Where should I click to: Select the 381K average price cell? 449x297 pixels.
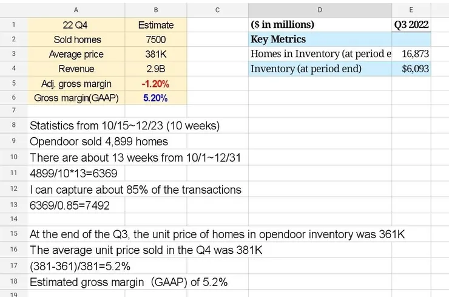point(156,54)
